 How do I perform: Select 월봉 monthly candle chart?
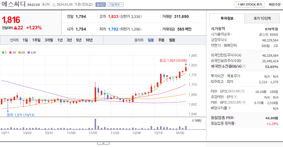tap(172, 40)
